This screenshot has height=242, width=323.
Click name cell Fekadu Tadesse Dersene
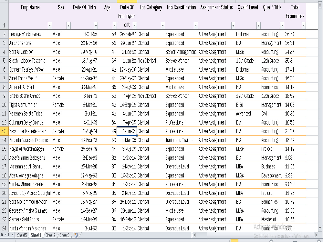[30, 140]
